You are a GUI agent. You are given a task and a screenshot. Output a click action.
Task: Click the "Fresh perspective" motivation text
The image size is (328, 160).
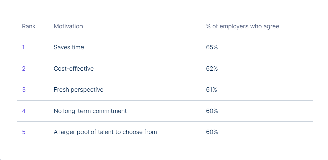tap(78, 90)
